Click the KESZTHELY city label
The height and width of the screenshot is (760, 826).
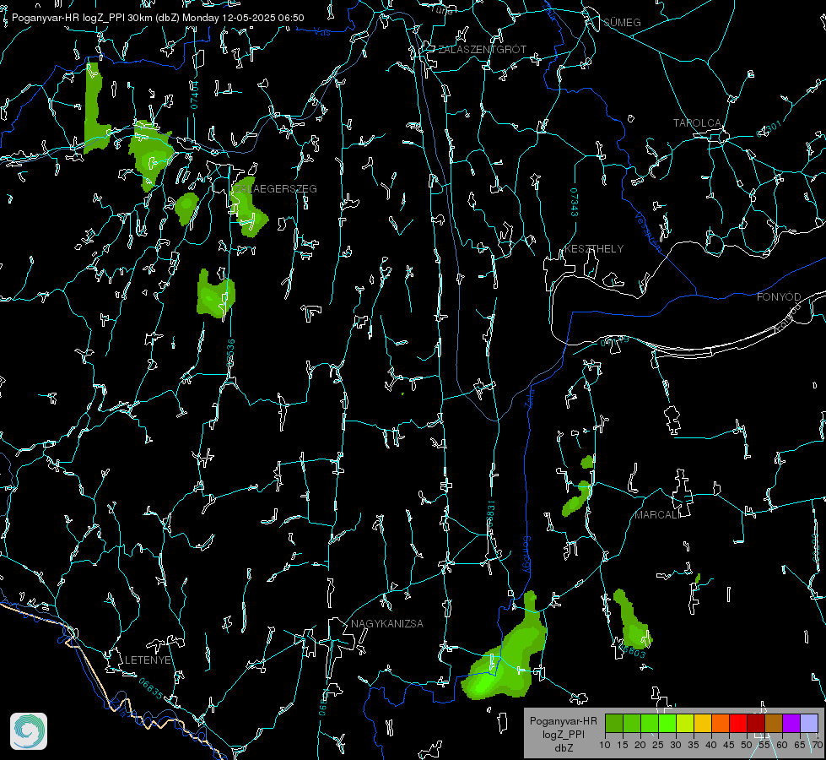coord(594,249)
